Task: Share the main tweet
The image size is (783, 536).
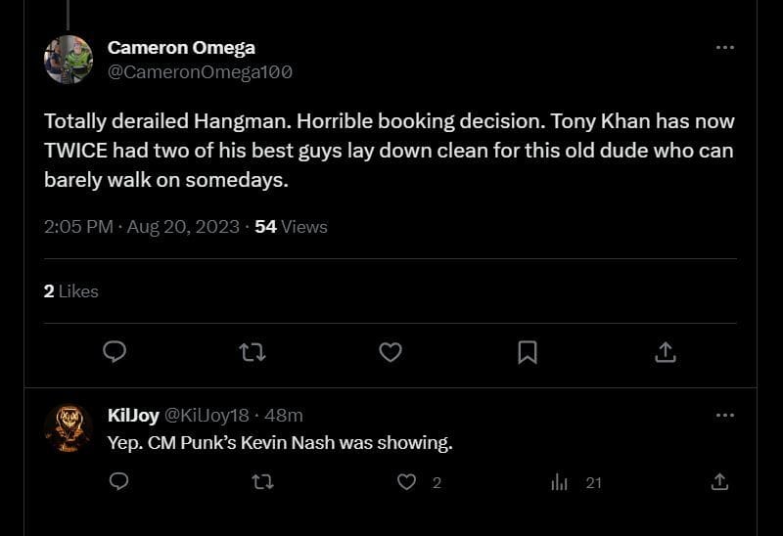Action: [x=665, y=352]
